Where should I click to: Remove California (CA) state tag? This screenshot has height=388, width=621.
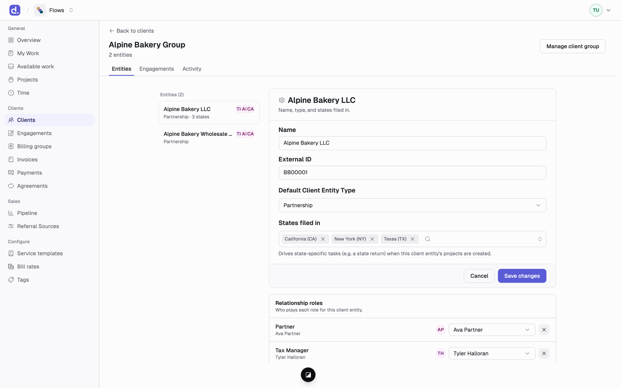(323, 239)
